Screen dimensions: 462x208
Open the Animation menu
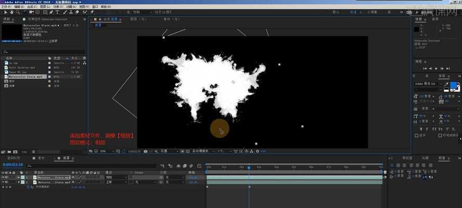70,6
